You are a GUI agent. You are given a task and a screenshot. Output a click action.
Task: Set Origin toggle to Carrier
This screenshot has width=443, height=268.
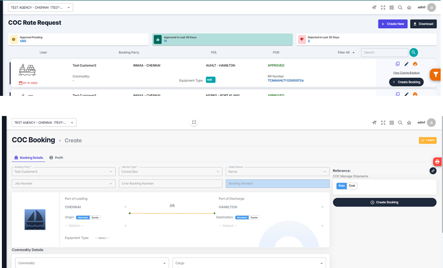pyautogui.click(x=96, y=217)
